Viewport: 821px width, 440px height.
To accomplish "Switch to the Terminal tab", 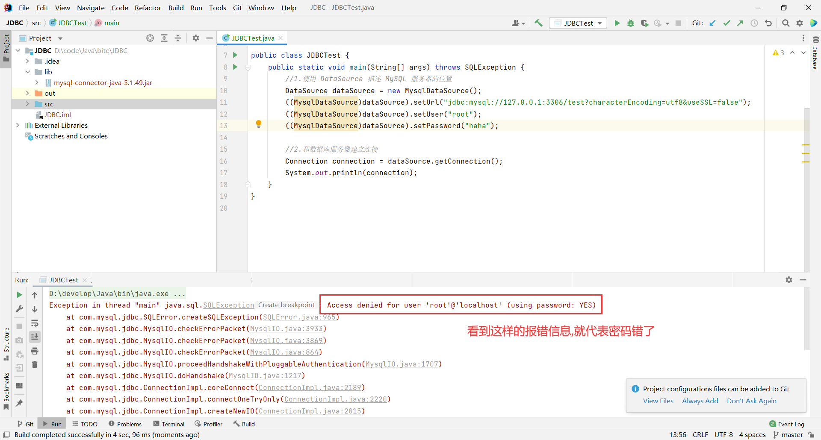I will click(173, 424).
